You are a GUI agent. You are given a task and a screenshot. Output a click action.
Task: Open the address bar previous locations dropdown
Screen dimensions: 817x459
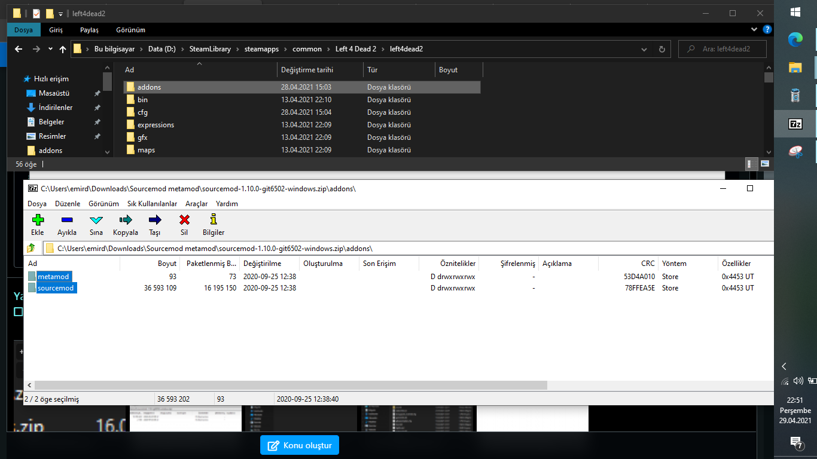(x=645, y=49)
